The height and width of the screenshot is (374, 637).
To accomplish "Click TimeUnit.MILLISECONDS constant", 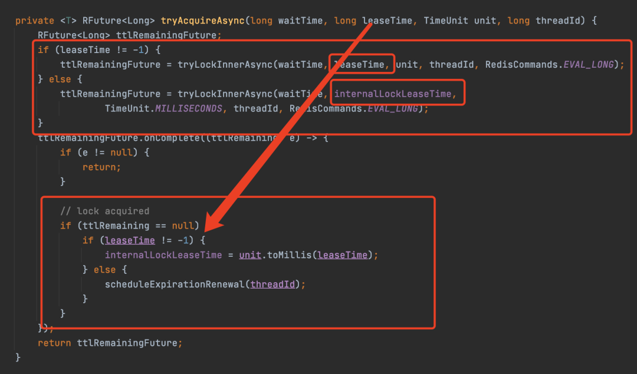I will click(x=163, y=109).
